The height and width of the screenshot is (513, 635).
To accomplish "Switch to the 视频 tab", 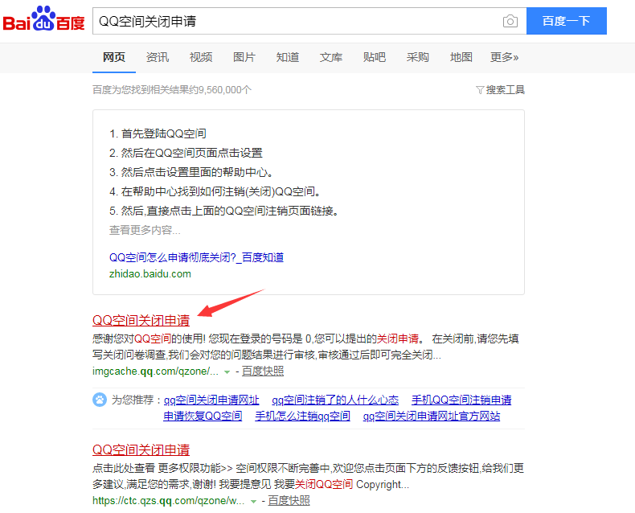I will coord(200,57).
